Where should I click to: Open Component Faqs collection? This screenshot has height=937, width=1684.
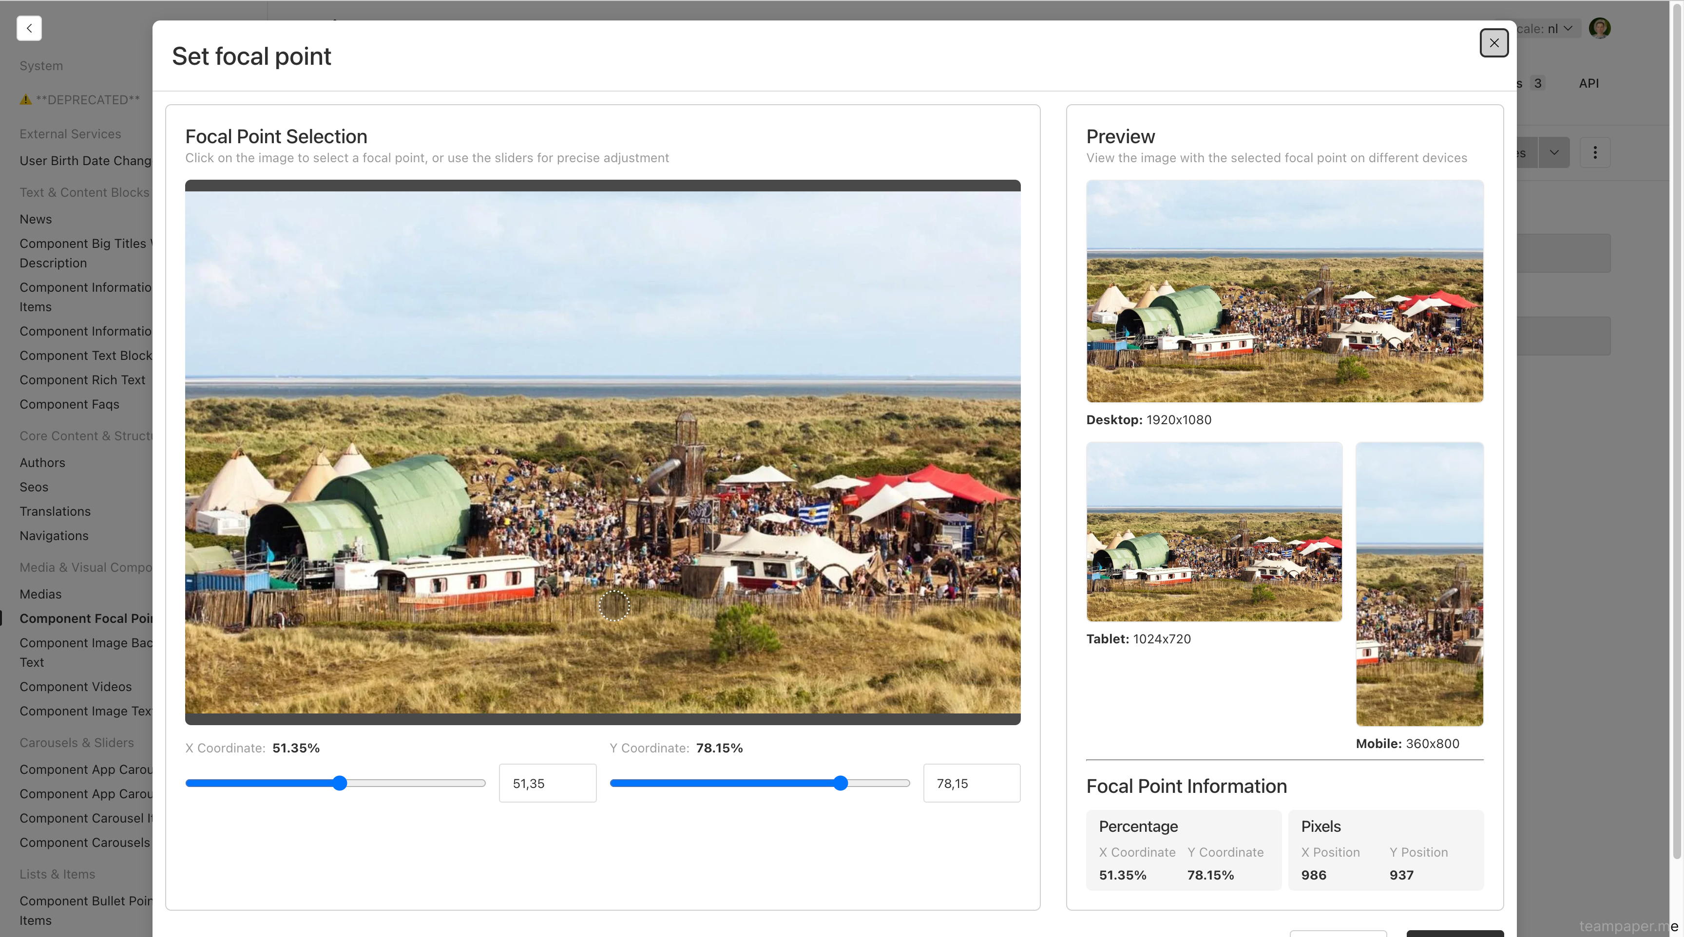click(69, 404)
